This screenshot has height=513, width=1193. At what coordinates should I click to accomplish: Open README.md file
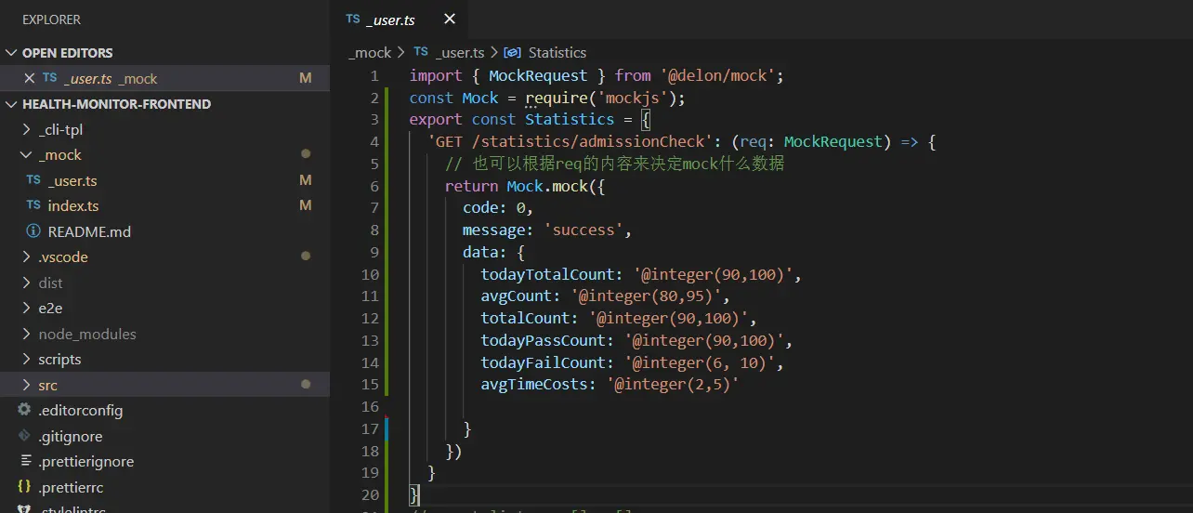coord(89,231)
